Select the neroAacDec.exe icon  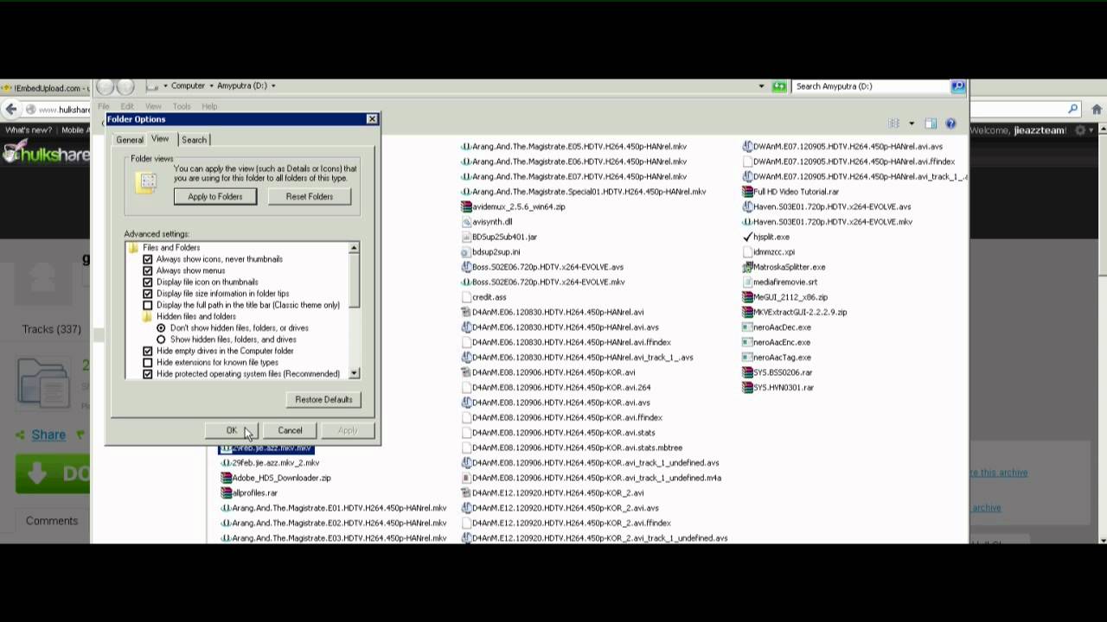click(x=747, y=327)
